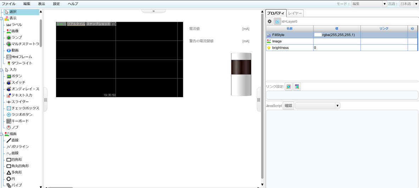419x188 pixels.
Task: Pick the 四角形 rectangle tool
Action: point(14,159)
